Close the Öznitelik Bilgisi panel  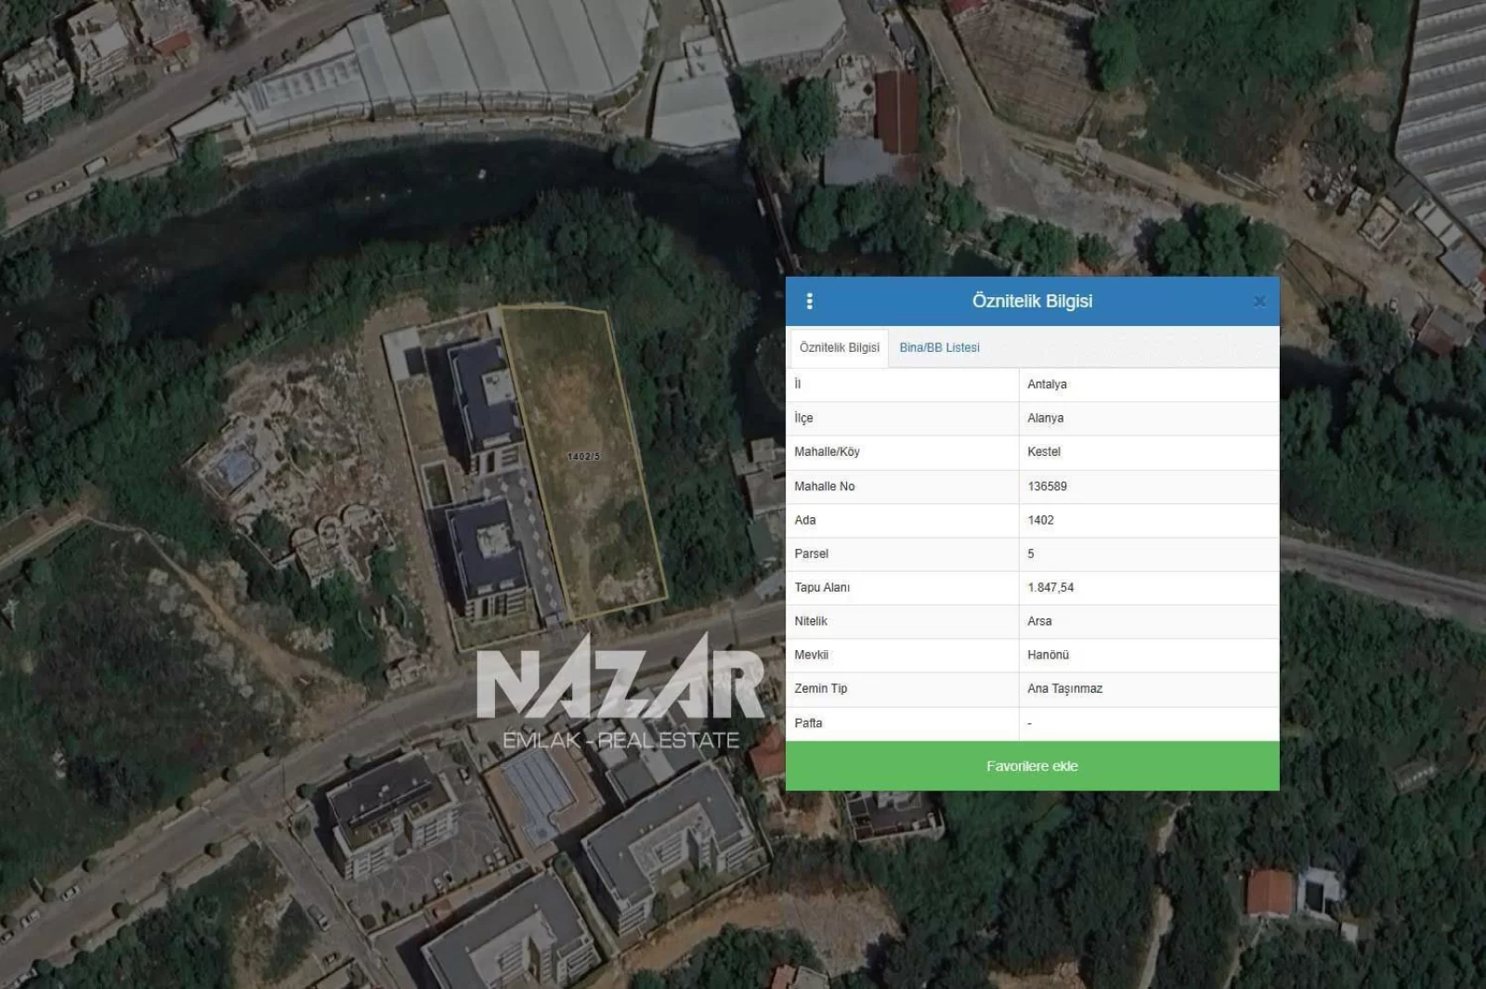tap(1259, 301)
